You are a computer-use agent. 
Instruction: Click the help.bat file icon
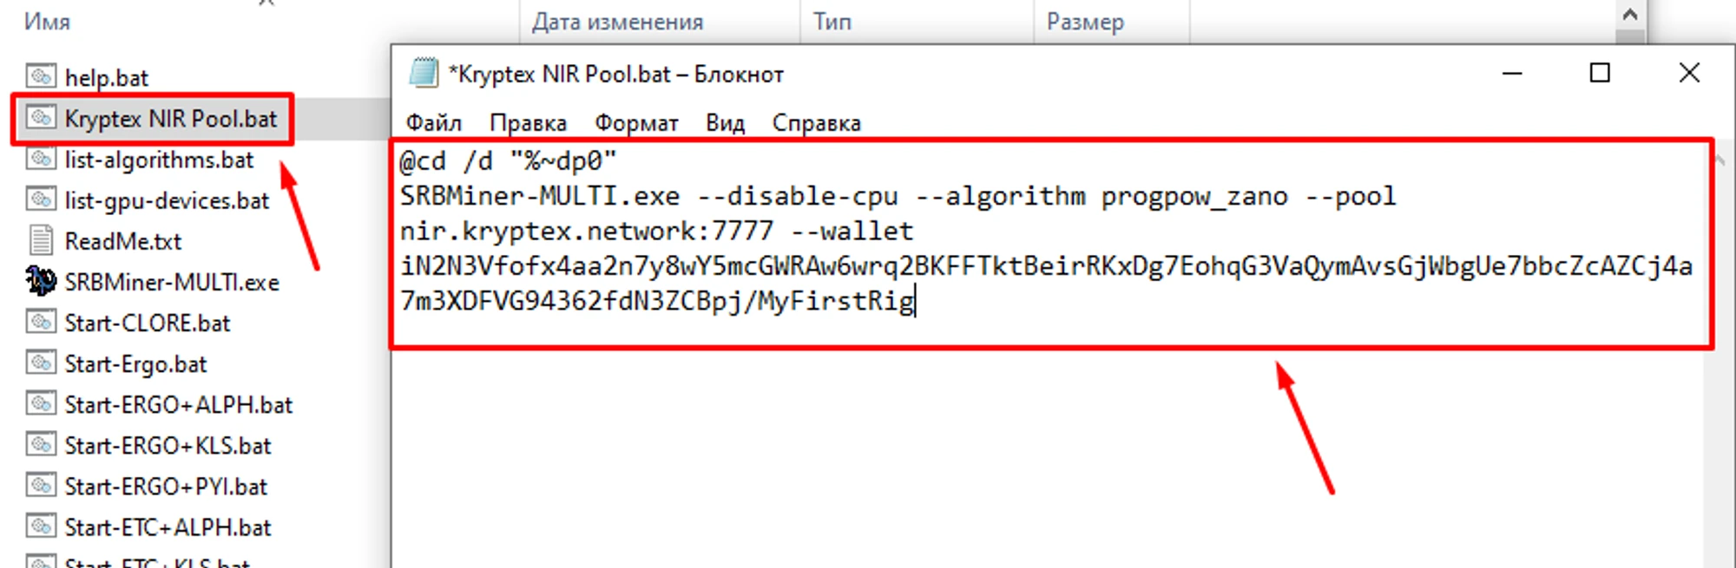(41, 76)
